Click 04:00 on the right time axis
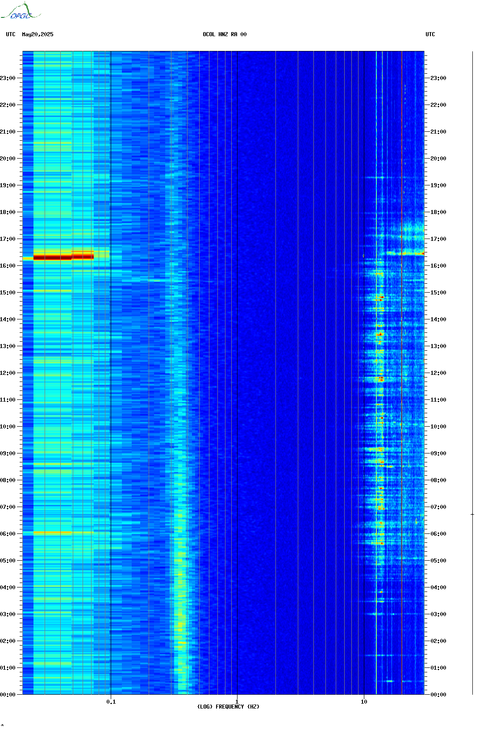 click(x=438, y=587)
